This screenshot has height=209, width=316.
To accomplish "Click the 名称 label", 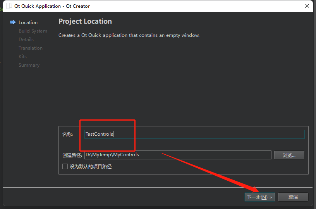I will point(67,134).
